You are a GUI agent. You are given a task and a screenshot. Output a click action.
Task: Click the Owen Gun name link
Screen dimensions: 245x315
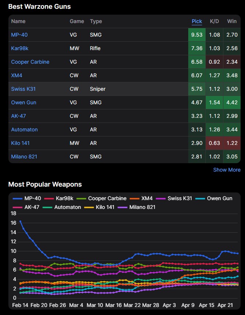23,102
